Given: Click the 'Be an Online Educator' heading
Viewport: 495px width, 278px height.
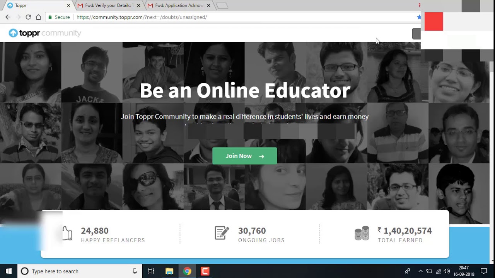Looking at the screenshot, I should [245, 90].
